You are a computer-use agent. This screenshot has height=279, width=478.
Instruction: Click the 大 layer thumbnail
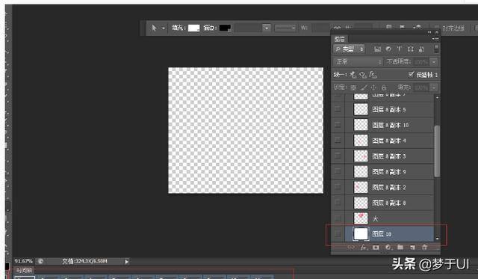point(361,218)
